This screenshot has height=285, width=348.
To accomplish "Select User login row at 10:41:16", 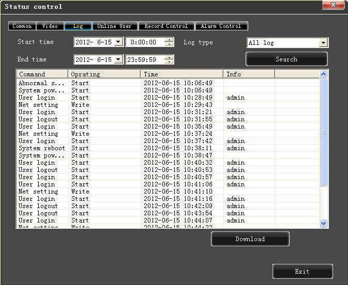I will click(x=168, y=199).
